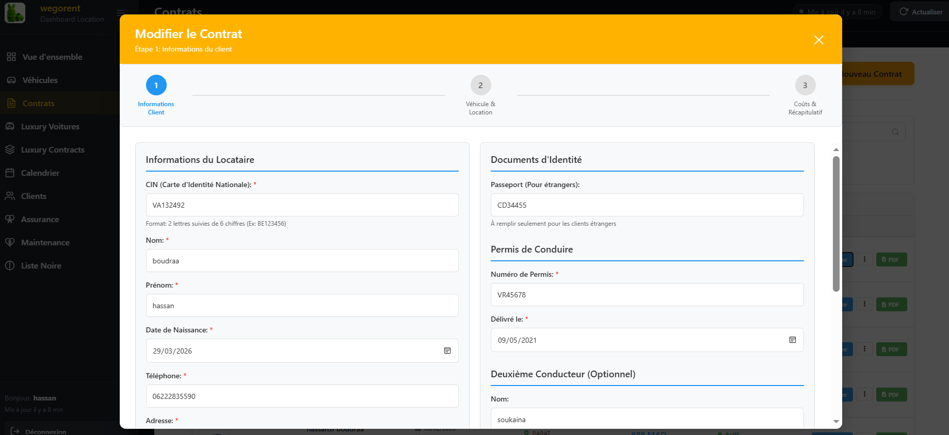Viewport: 949px width, 435px height.
Task: Click the Nom field containing boudraa
Action: [302, 261]
